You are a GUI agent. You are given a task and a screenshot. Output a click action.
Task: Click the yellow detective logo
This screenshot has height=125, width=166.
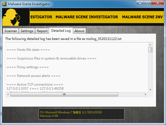coord(11,17)
